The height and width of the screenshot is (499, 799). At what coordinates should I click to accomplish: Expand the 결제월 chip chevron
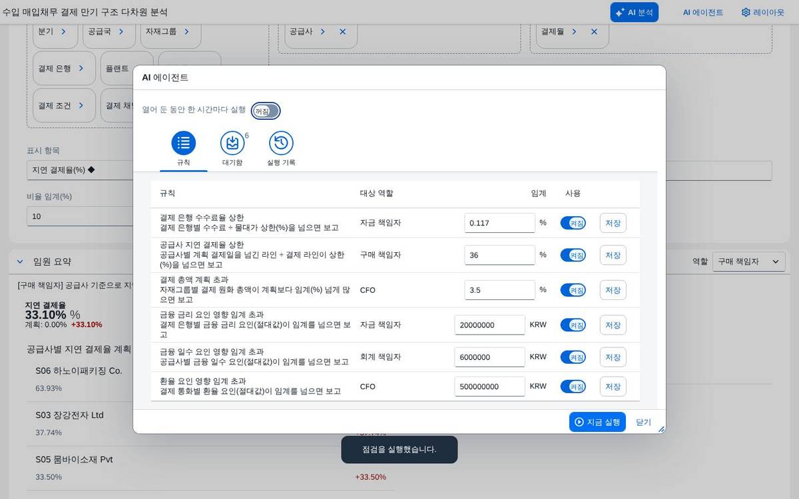coord(574,31)
